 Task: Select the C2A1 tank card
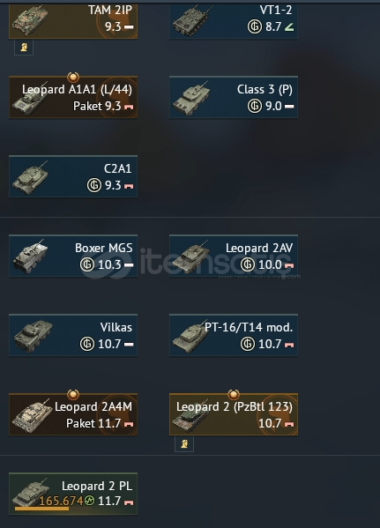(73, 176)
